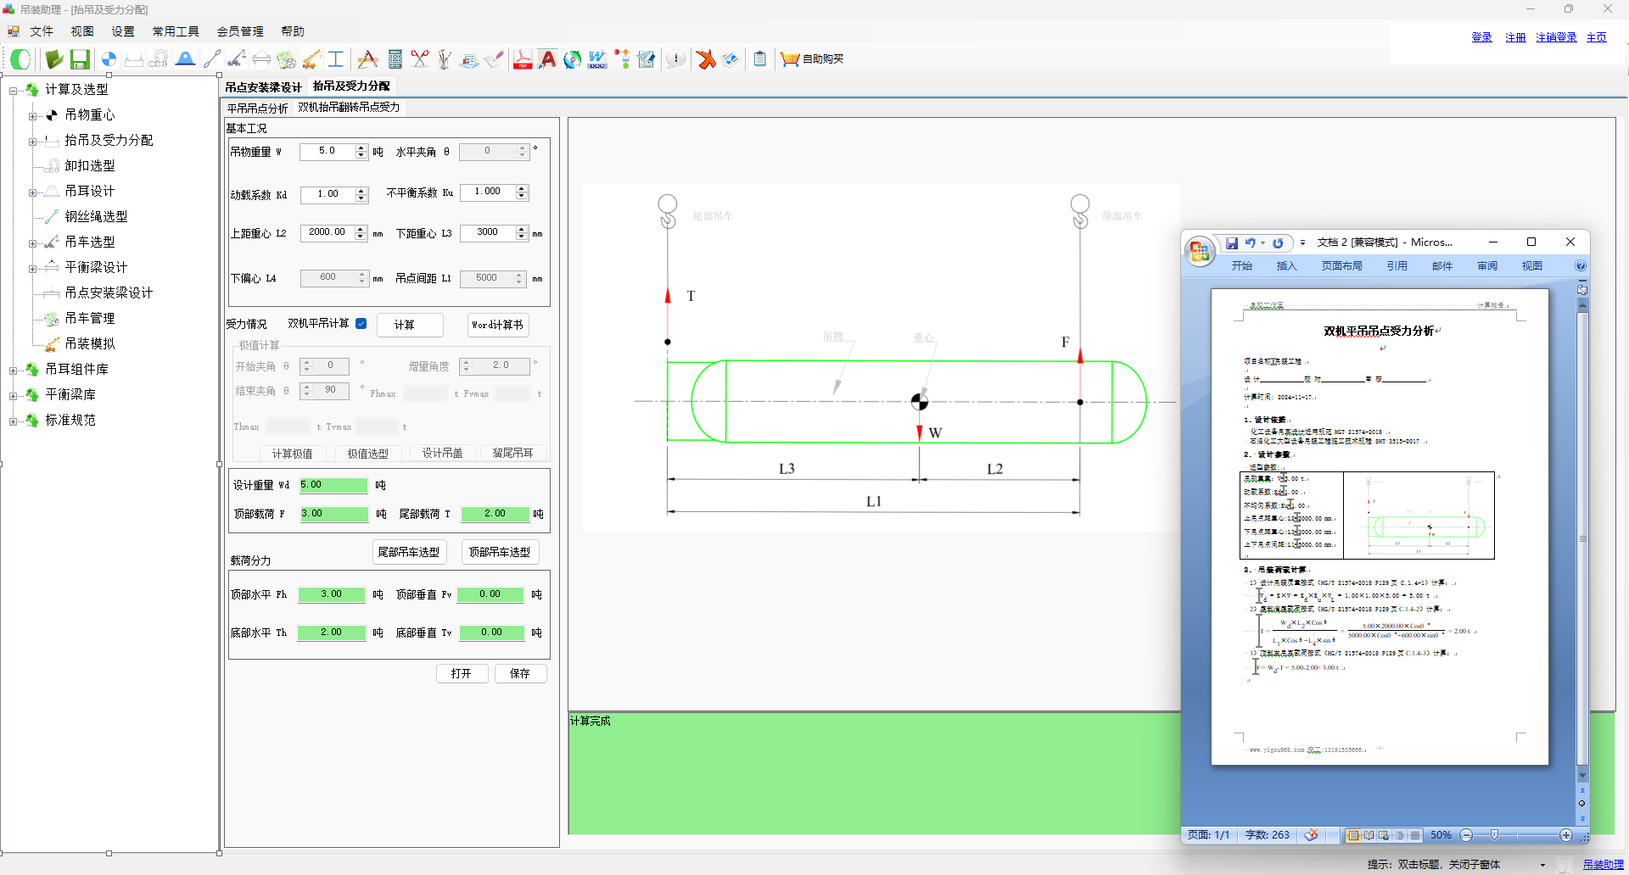The width and height of the screenshot is (1629, 875).
Task: Click zoom in plus button in Word
Action: click(x=1566, y=835)
